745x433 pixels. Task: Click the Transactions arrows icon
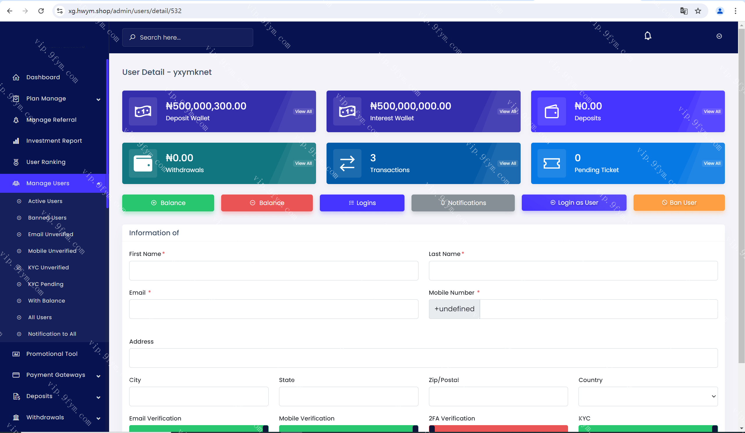(x=347, y=163)
